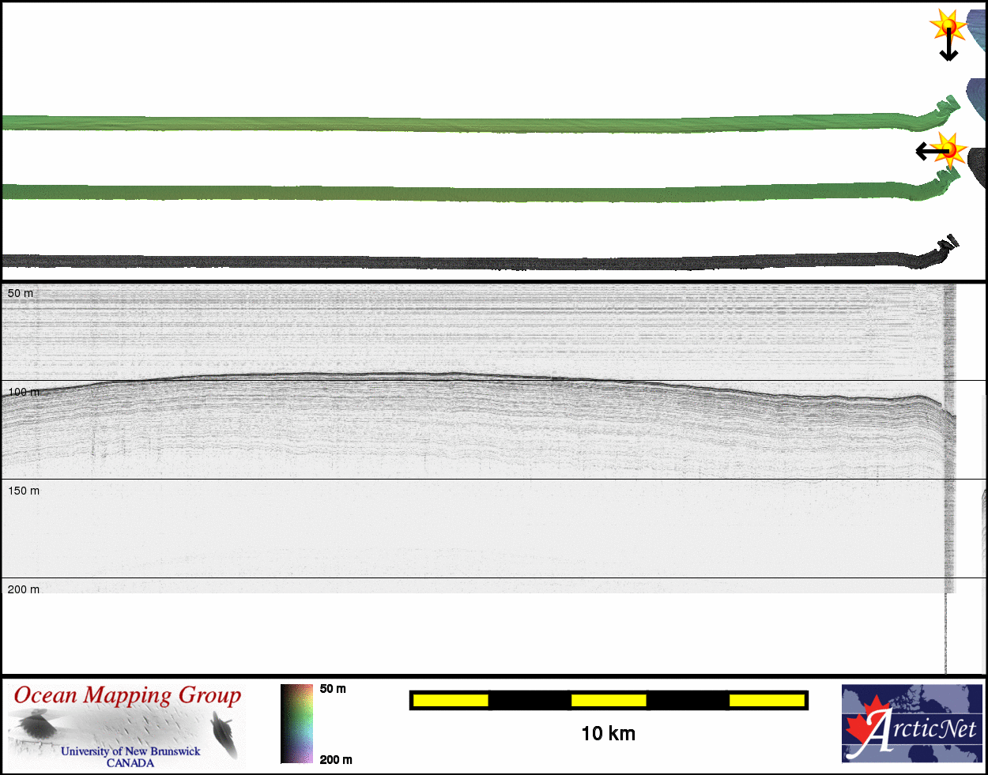Click the 10 km scale bar label
The width and height of the screenshot is (988, 775).
point(608,733)
